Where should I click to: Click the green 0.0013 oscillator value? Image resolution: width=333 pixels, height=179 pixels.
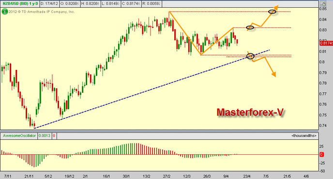coord(45,136)
